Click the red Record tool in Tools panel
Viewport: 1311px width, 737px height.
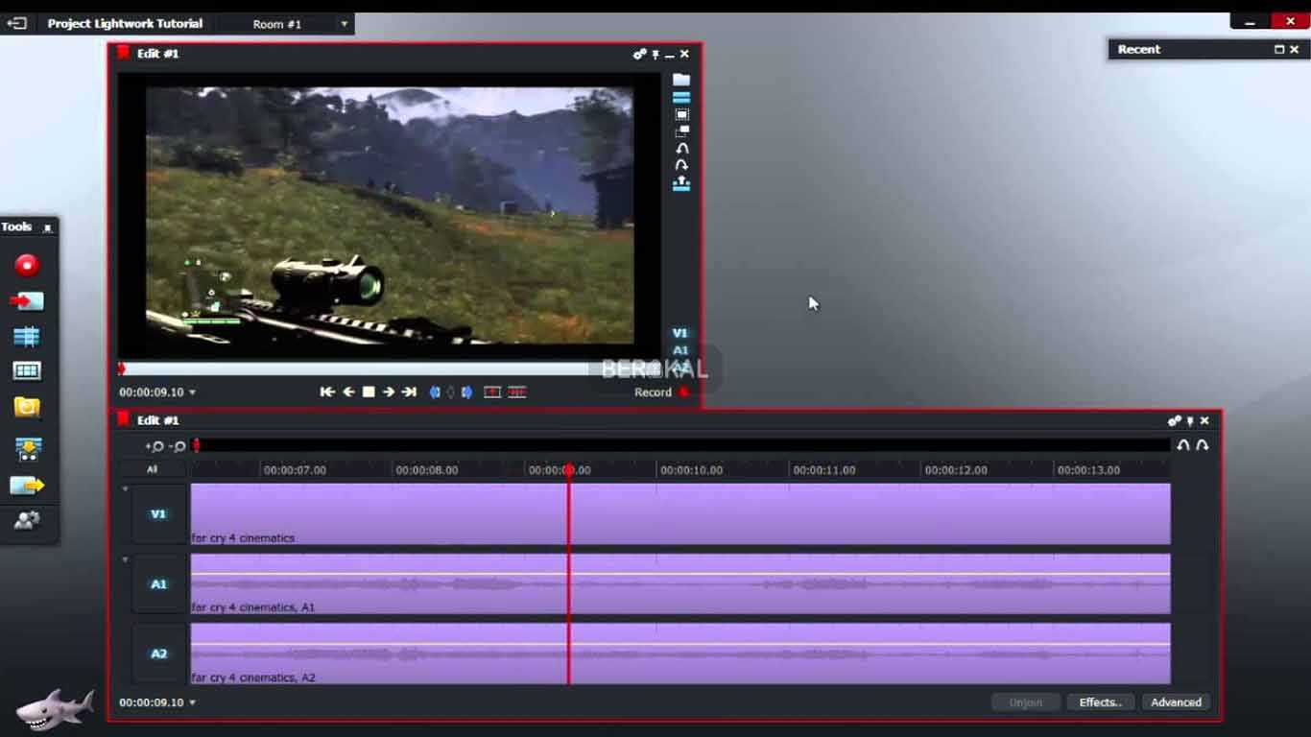(27, 265)
